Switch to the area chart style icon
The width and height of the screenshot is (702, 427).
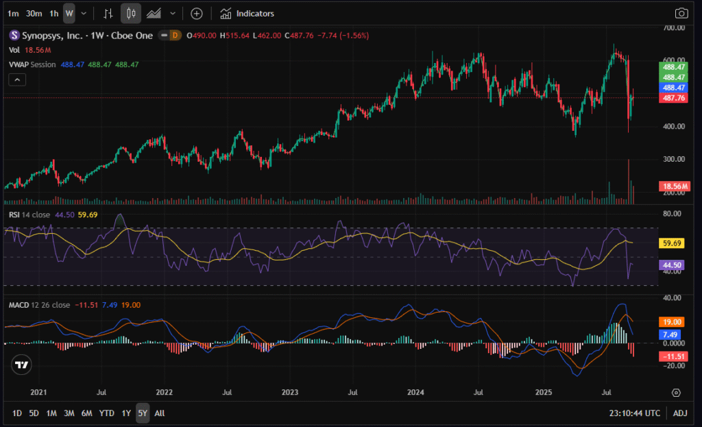point(154,13)
